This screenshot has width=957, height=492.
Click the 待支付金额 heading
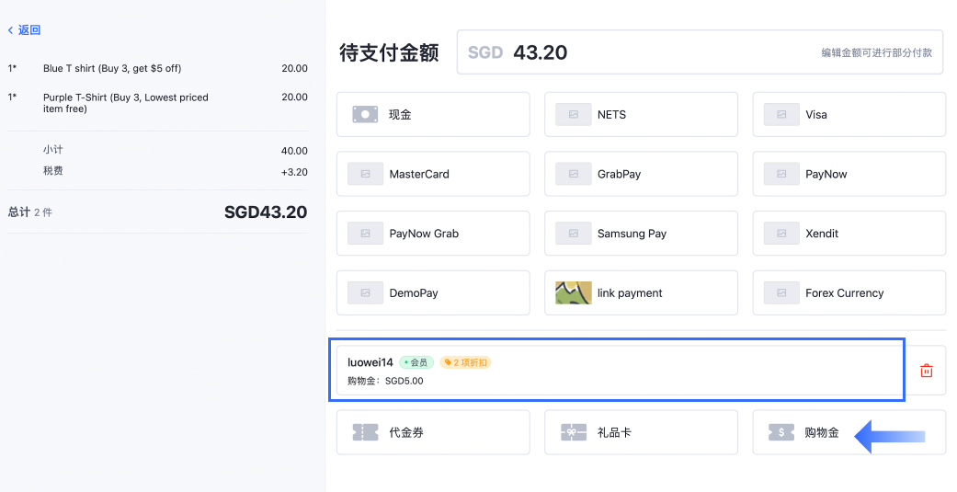pos(390,52)
